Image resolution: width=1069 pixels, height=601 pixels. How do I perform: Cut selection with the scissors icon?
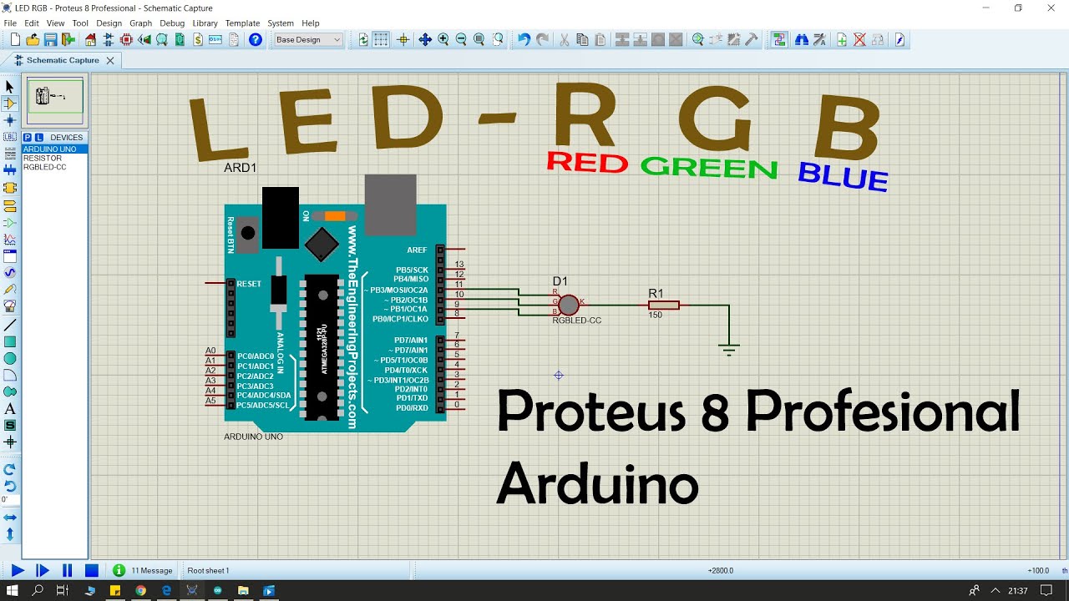pos(564,39)
